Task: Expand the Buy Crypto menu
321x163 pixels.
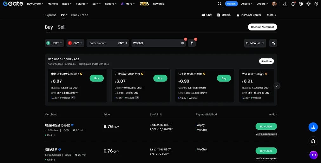Action: 35,4
